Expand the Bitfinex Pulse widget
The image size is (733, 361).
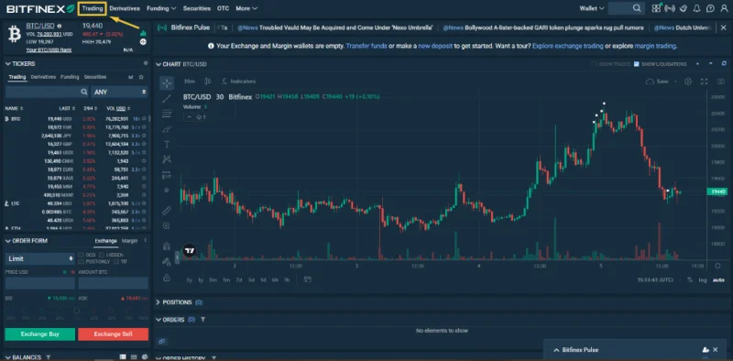click(x=556, y=350)
